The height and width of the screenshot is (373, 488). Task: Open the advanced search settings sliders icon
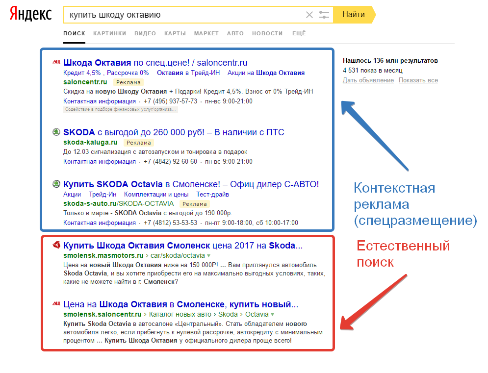pyautogui.click(x=324, y=15)
